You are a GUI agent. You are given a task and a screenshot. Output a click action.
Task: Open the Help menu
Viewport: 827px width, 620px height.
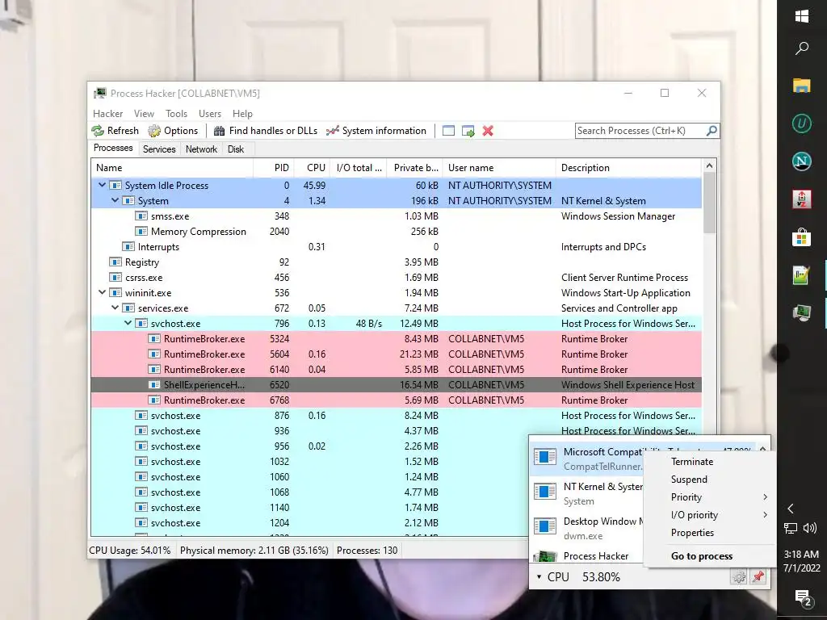(242, 113)
